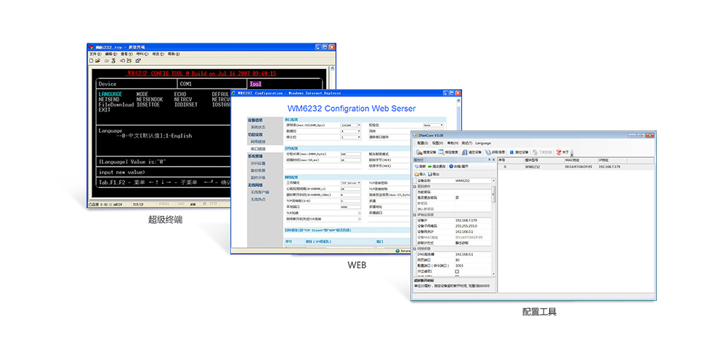Toggle the TCP加速 checkbox on web page
Image resolution: width=728 pixels, height=345 pixels.
(x=359, y=213)
